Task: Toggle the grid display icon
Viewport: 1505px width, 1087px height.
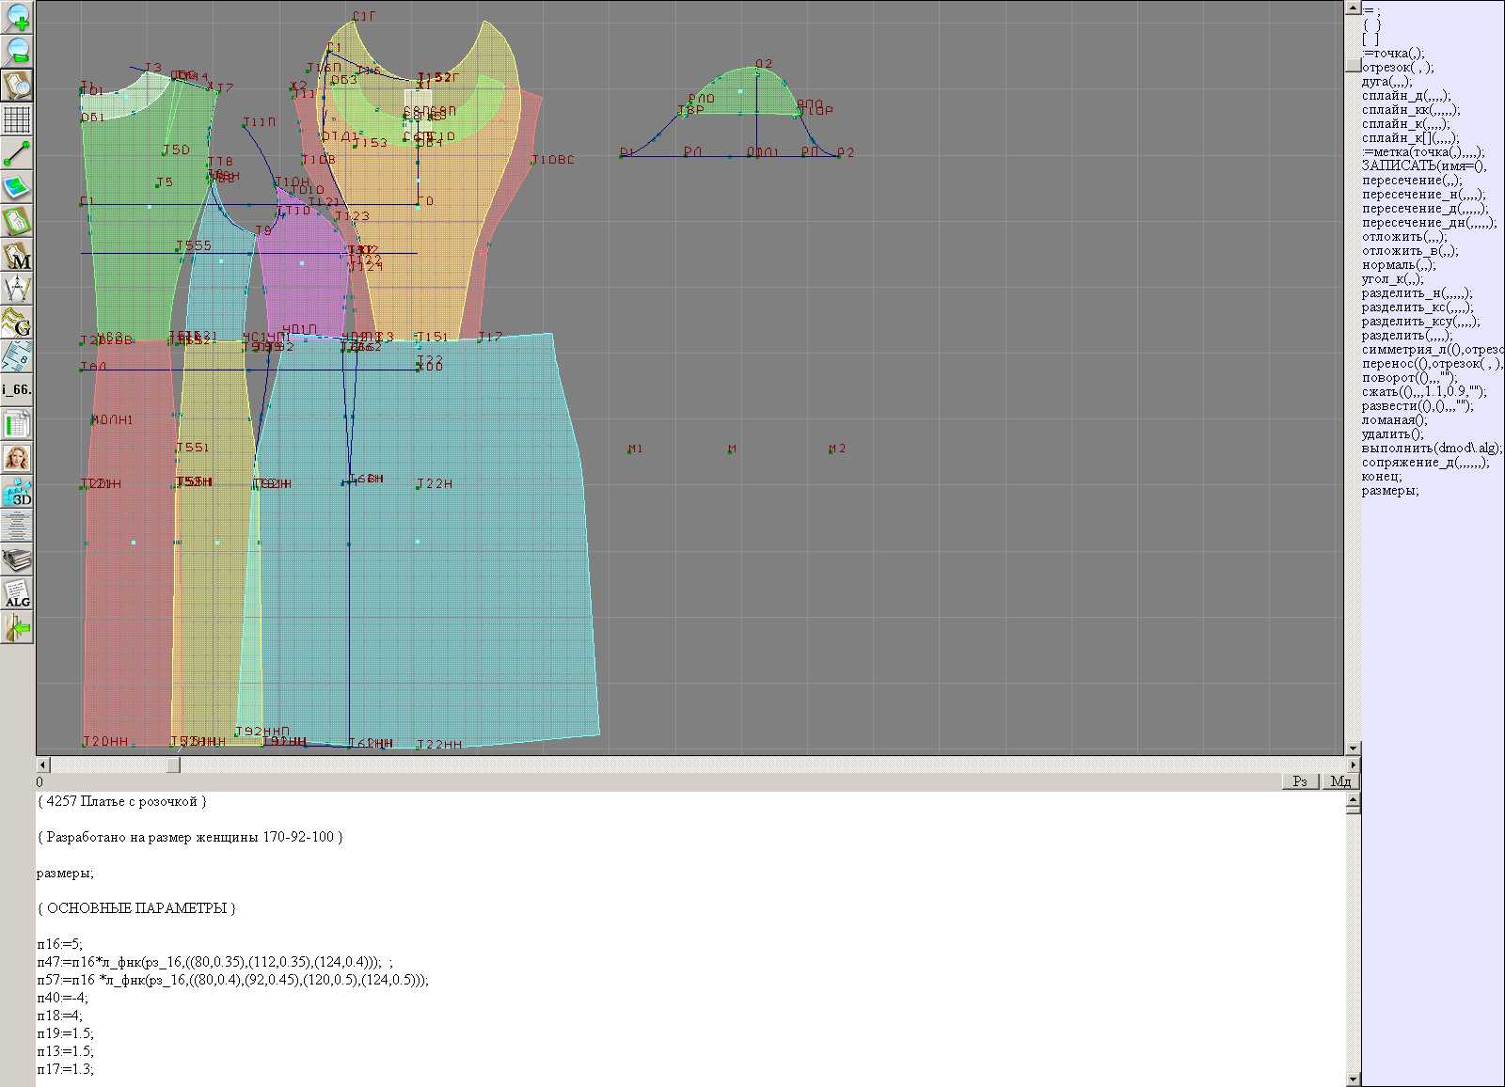Action: [17, 119]
